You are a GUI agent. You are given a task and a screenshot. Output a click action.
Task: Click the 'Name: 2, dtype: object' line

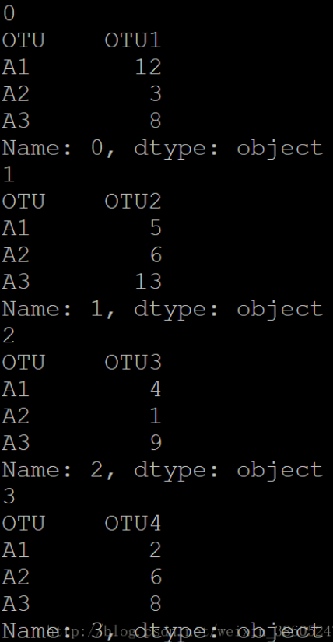coord(163,471)
